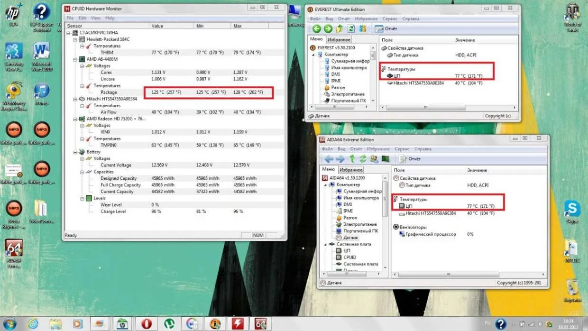This screenshot has height=331, width=588.
Task: Switch to Избранное tab in EVEREST
Action: pyautogui.click(x=339, y=40)
